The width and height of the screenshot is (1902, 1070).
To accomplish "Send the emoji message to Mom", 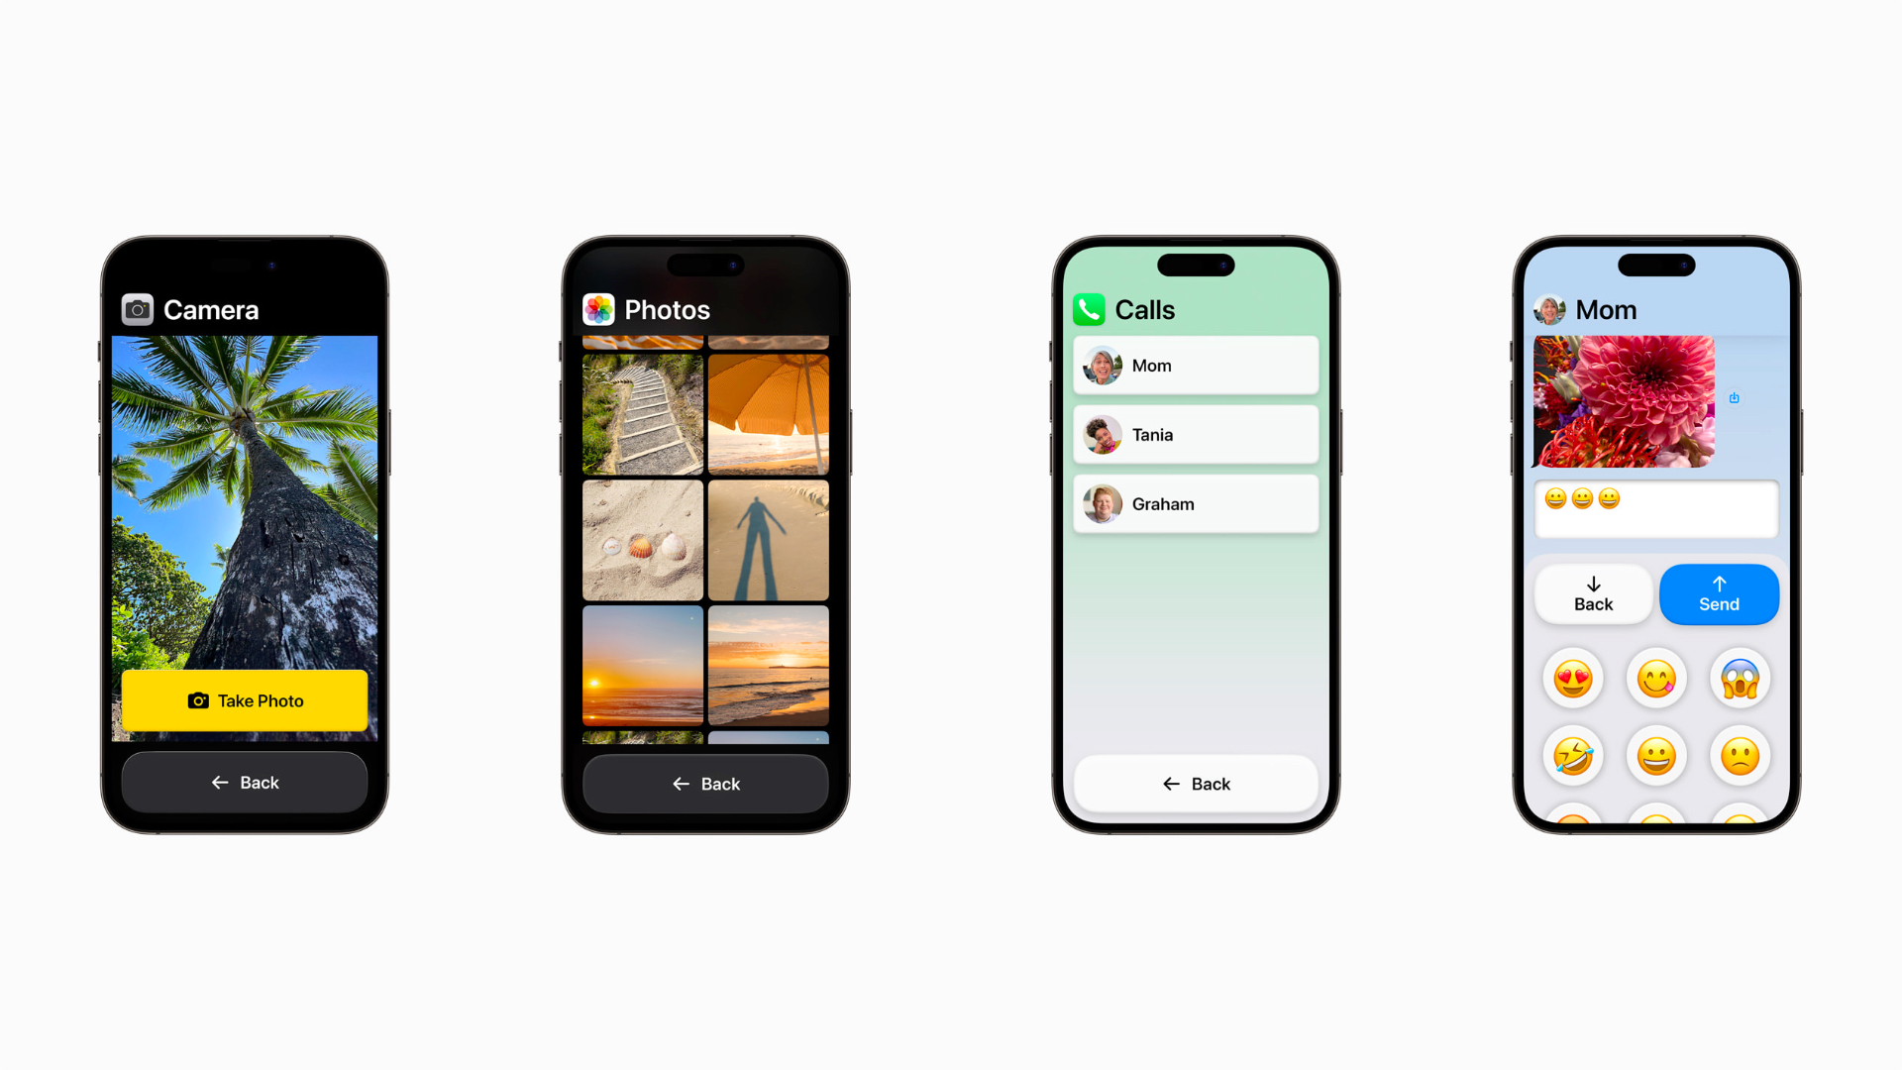I will click(1717, 593).
